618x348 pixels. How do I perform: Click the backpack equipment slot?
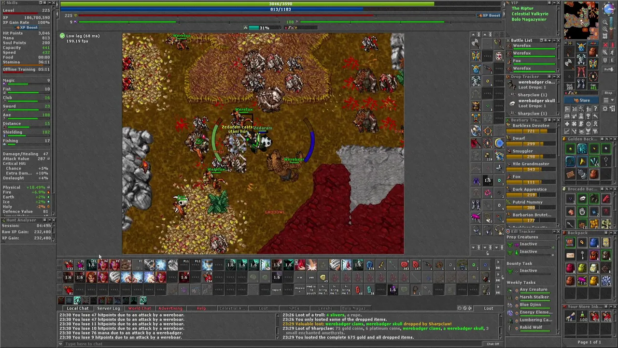click(x=593, y=51)
